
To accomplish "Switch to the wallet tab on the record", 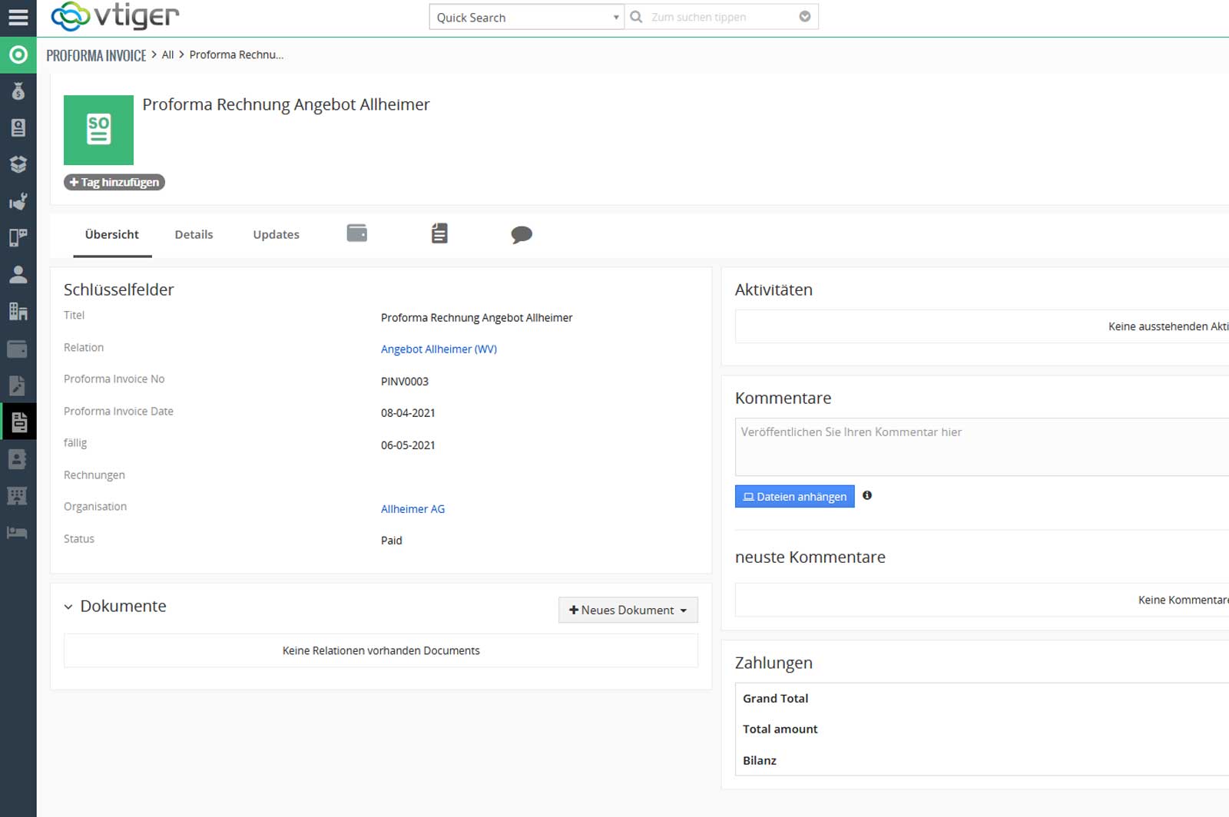I will pyautogui.click(x=356, y=233).
